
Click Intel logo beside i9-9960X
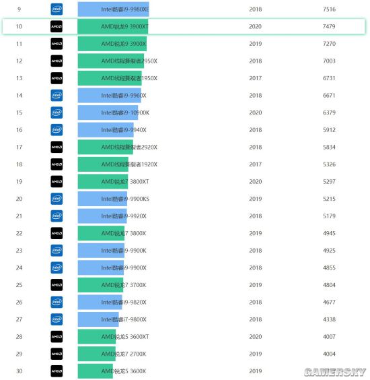57,95
